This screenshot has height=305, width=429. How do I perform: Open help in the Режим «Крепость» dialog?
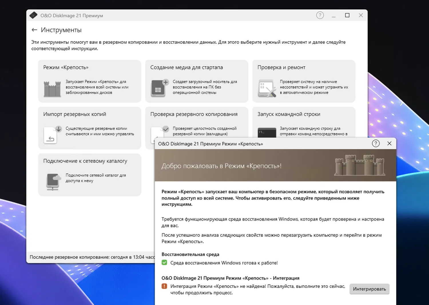376,143
